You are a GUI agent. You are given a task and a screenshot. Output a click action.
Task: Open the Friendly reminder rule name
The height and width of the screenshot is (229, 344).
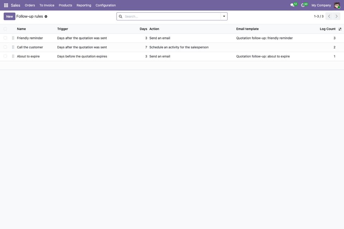30,38
